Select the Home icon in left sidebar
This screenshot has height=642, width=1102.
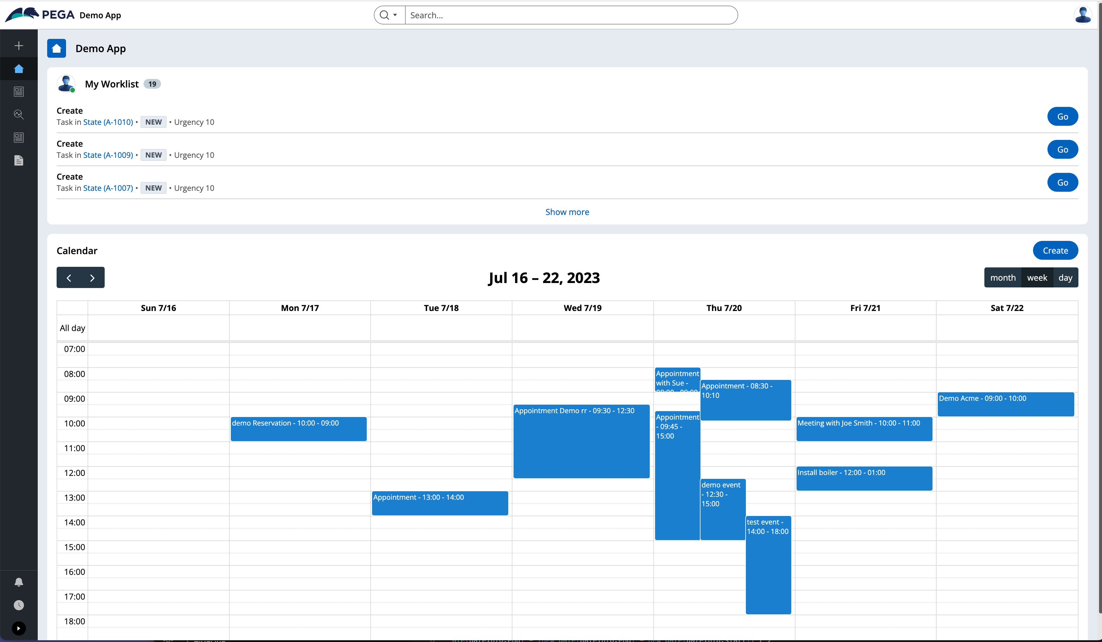(19, 69)
